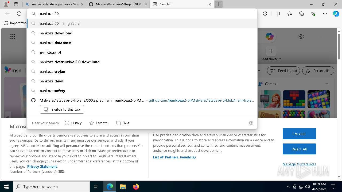Click the Personalise button
This screenshot has width=342, height=192.
pyautogui.click(x=318, y=71)
